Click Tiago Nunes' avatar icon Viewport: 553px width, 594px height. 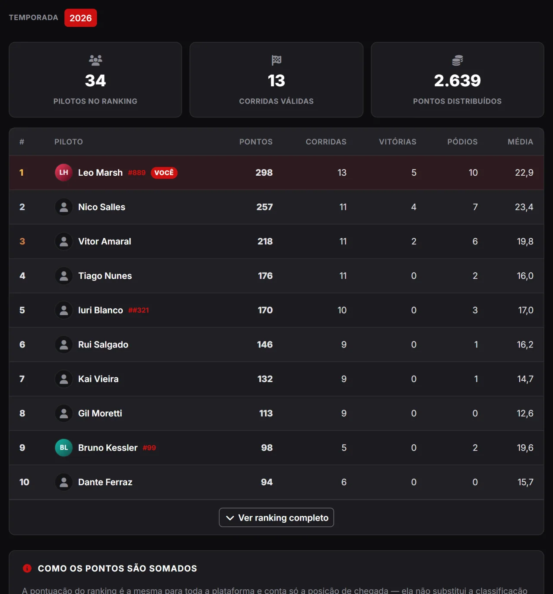click(64, 276)
